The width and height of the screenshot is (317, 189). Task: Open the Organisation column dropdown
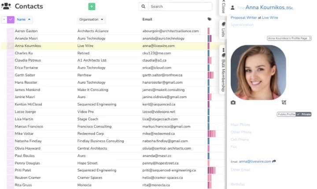[x=91, y=20]
